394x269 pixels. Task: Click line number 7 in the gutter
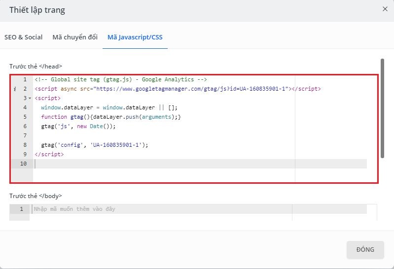(x=25, y=135)
